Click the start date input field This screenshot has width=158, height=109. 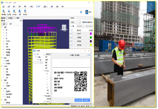click(x=80, y=26)
